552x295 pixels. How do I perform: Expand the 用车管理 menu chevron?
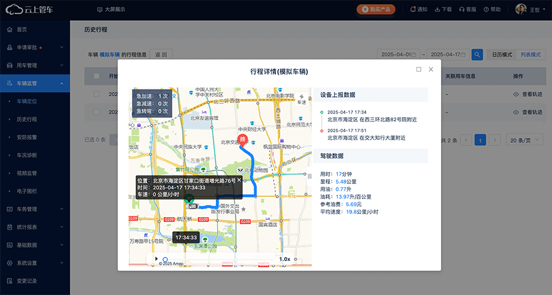pos(61,65)
